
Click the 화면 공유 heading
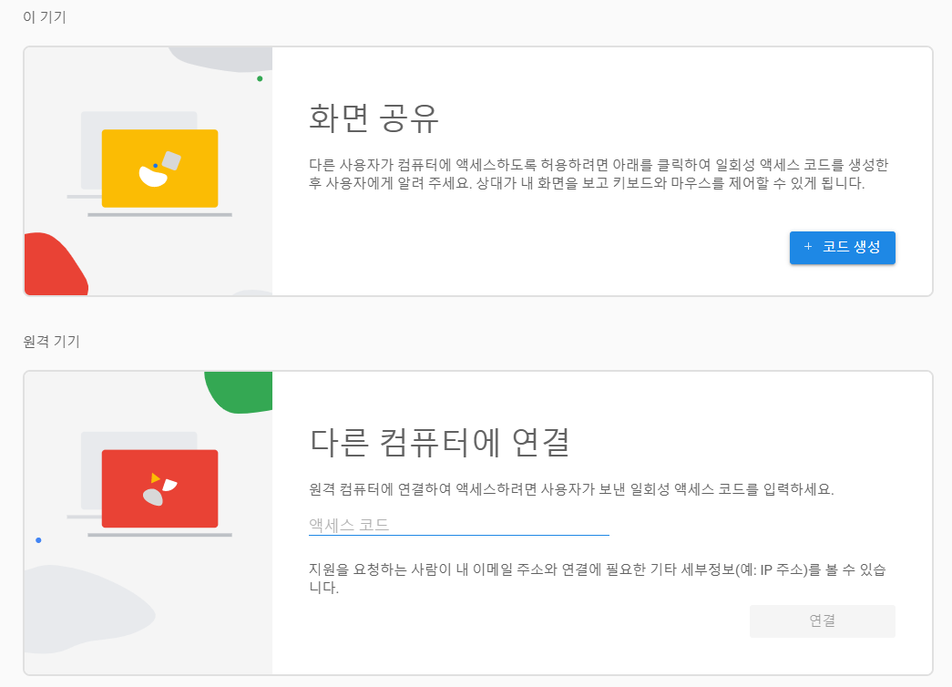(374, 118)
